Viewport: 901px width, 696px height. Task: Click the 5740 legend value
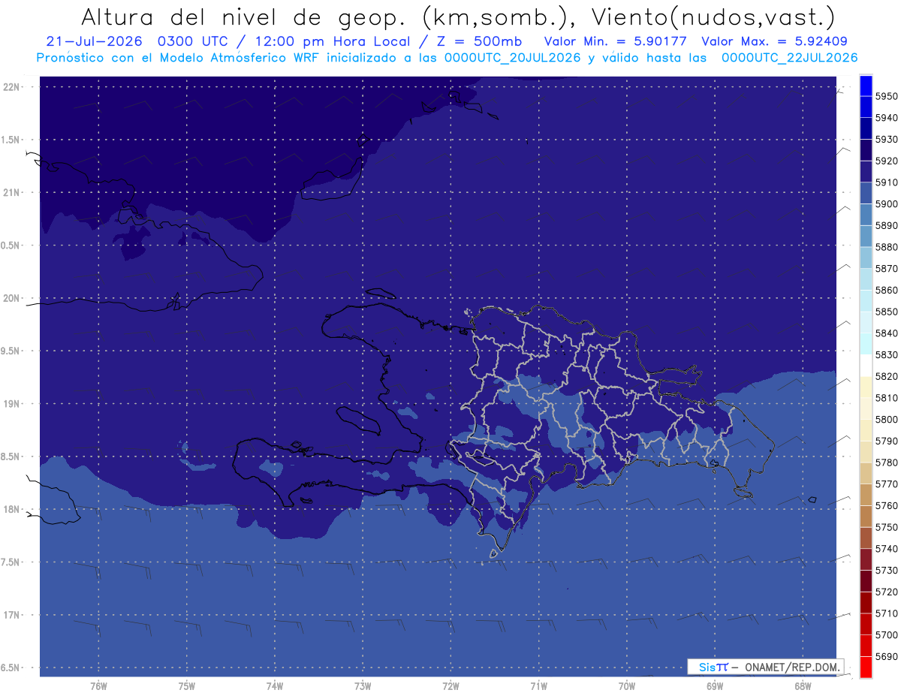coord(886,549)
